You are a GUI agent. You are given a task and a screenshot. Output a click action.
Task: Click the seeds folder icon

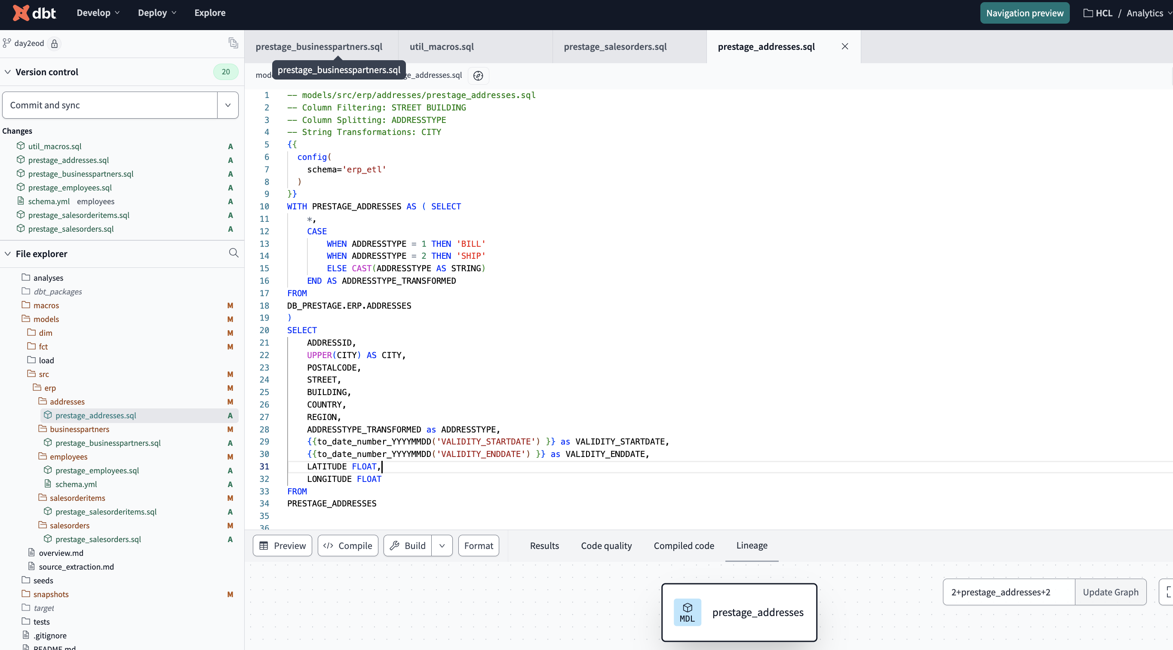pos(26,580)
